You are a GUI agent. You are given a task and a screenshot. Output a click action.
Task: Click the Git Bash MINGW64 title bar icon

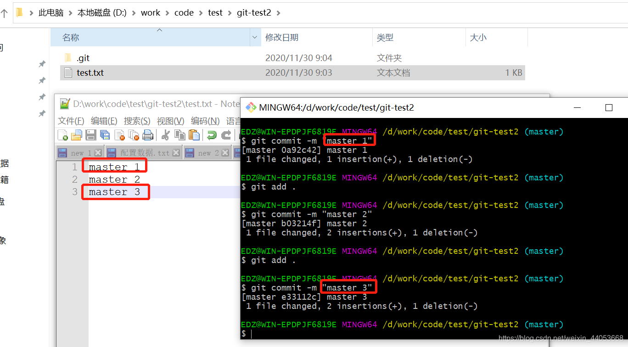point(251,107)
